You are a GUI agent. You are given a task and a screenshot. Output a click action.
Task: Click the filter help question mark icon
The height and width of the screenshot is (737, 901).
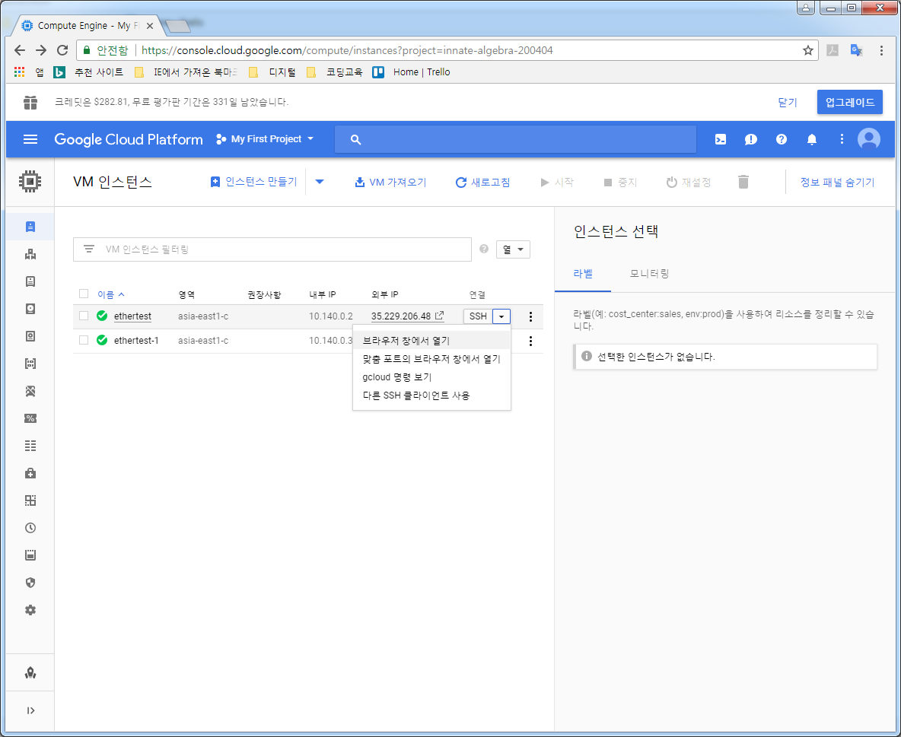click(x=484, y=249)
